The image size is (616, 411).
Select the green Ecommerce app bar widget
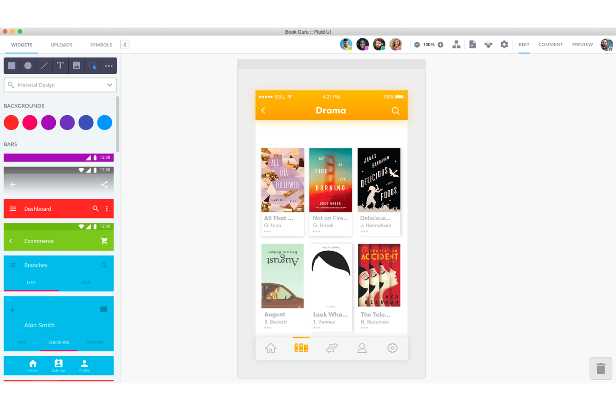point(59,237)
